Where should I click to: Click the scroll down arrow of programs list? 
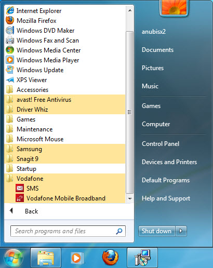[x=130, y=198]
